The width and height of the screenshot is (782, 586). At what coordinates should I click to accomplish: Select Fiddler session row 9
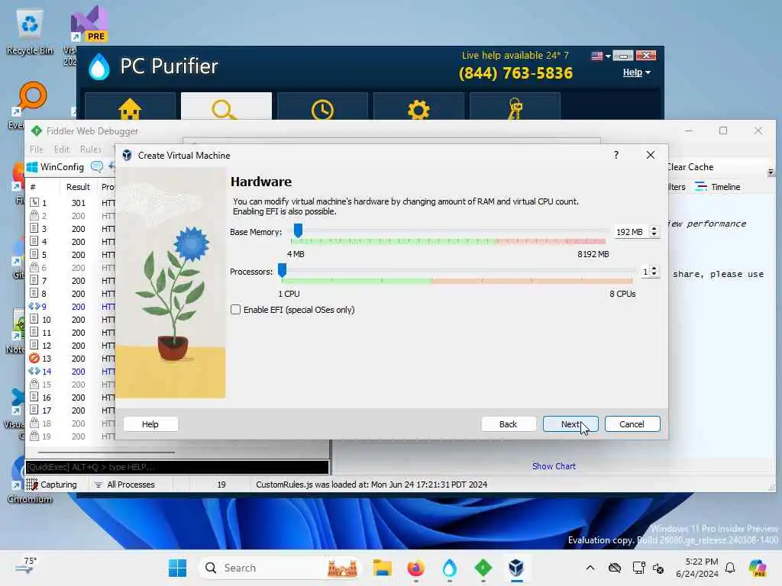pyautogui.click(x=69, y=307)
